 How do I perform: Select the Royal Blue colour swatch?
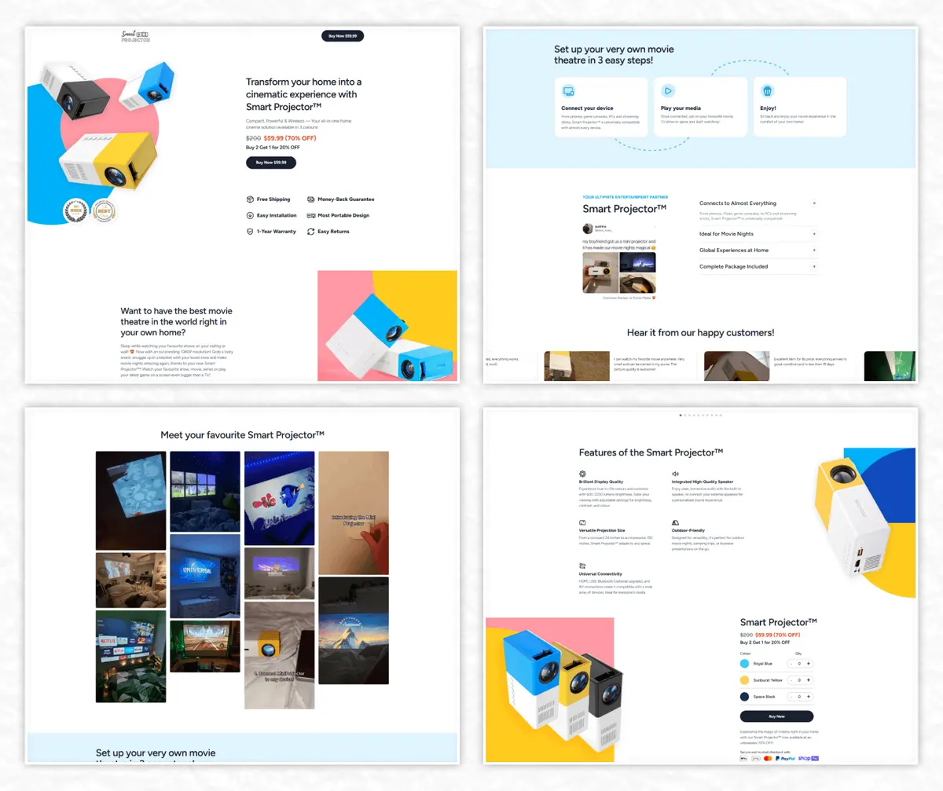coord(745,664)
